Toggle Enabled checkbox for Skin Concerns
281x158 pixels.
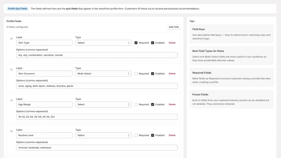pyautogui.click(x=152, y=74)
